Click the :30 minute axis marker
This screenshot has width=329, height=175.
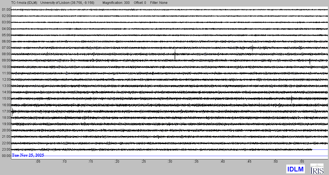(170, 162)
